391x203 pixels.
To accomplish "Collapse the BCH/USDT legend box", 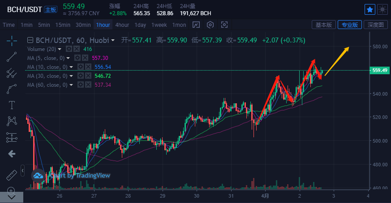I will click(30, 40).
